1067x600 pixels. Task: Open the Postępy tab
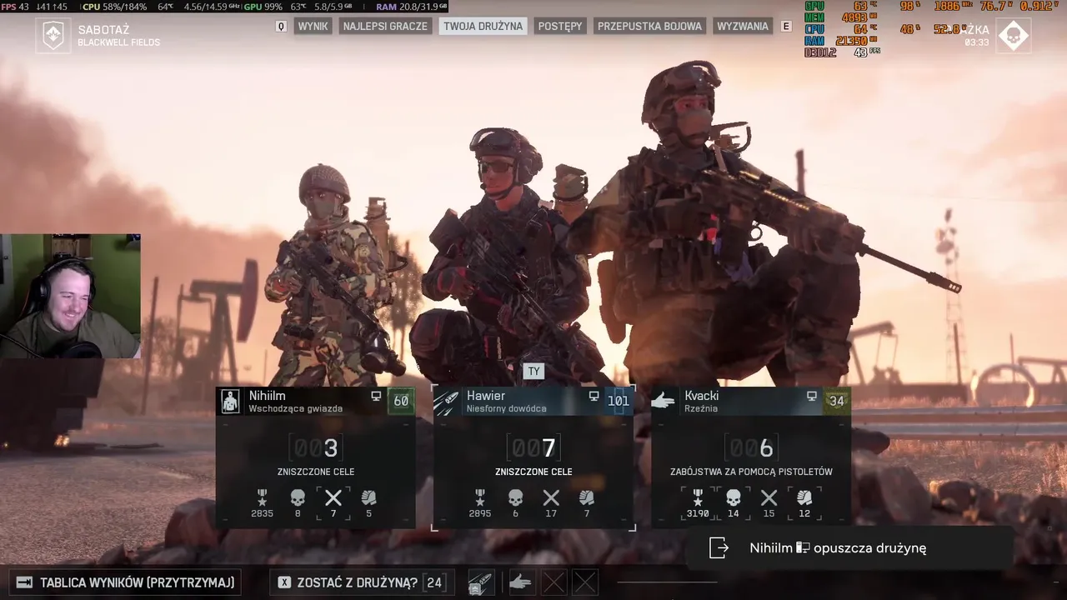point(560,26)
